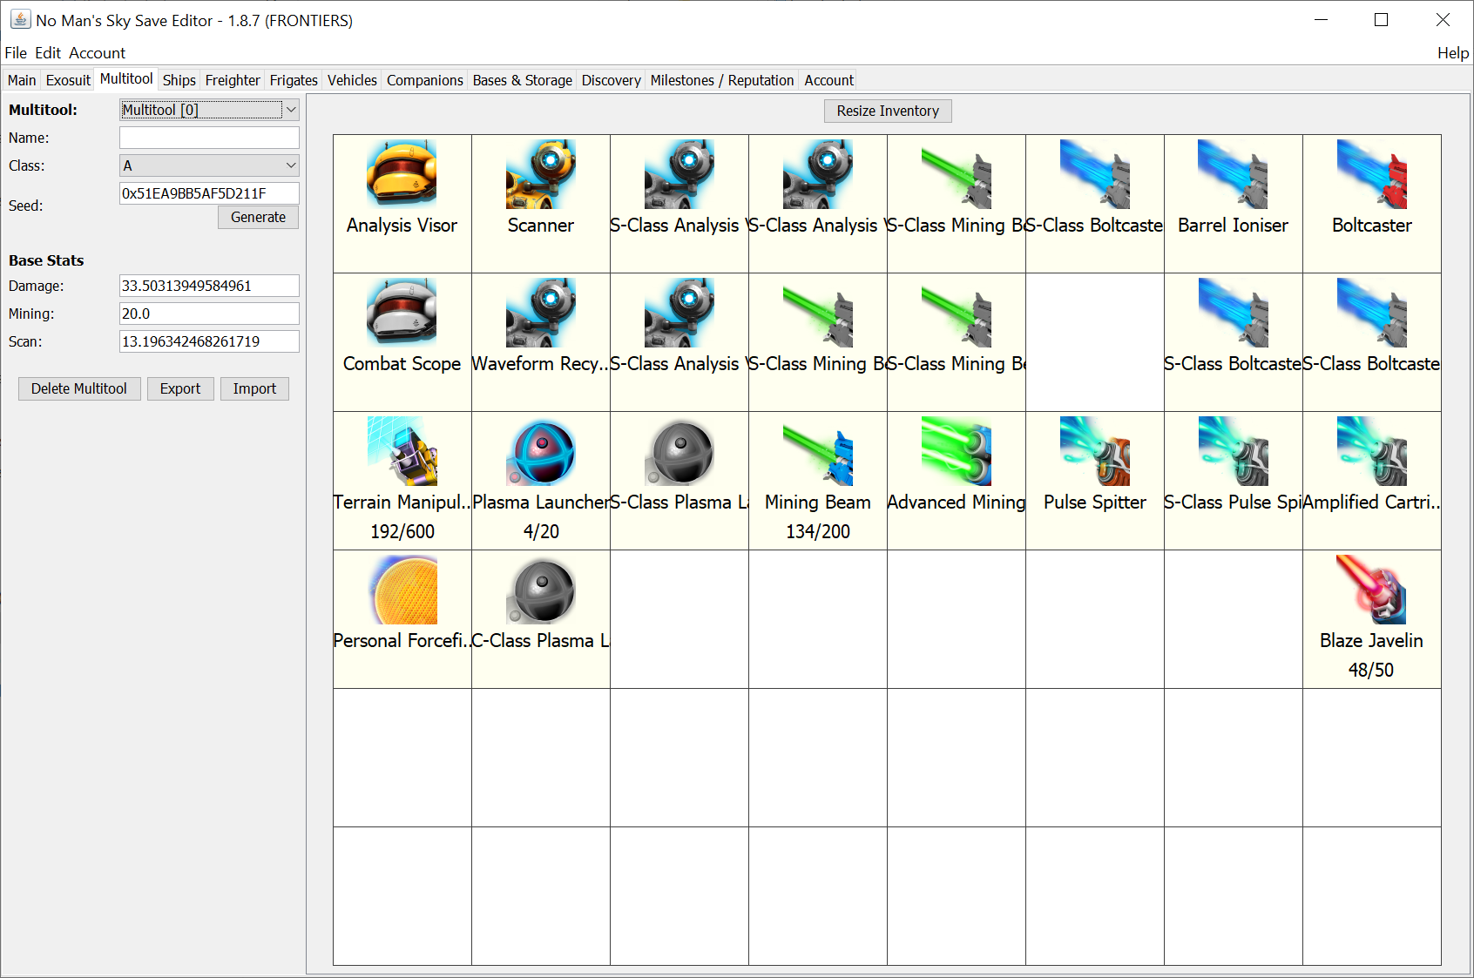This screenshot has height=978, width=1474.
Task: Open the Account menu in menu bar
Action: click(x=97, y=53)
